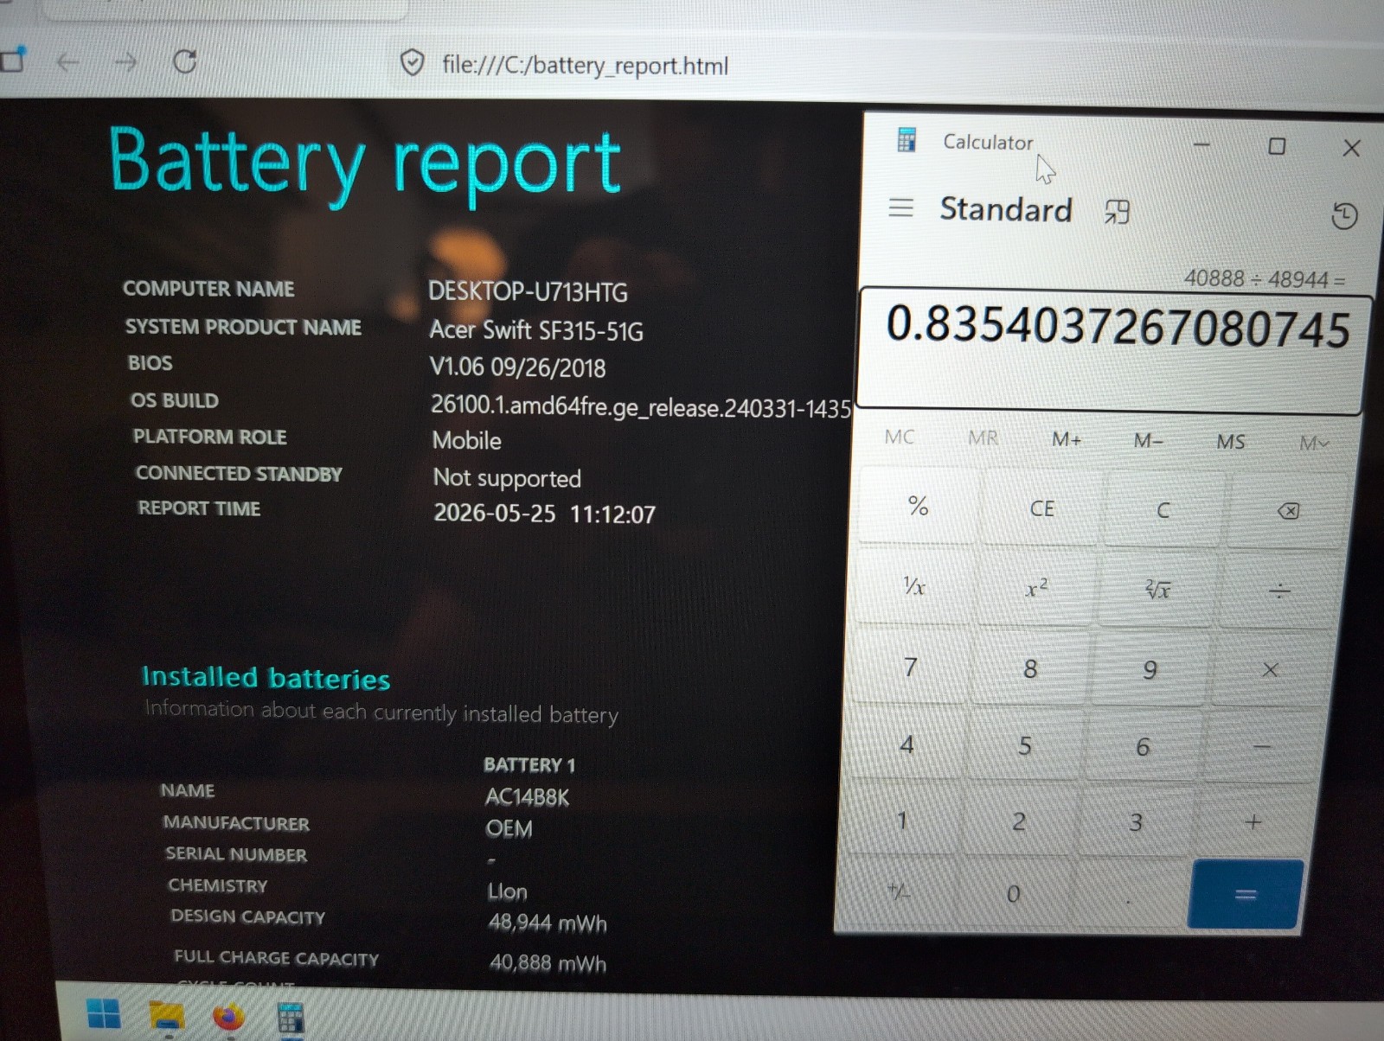Click digit 8 on Calculator keypad
The image size is (1384, 1041).
point(1030,668)
